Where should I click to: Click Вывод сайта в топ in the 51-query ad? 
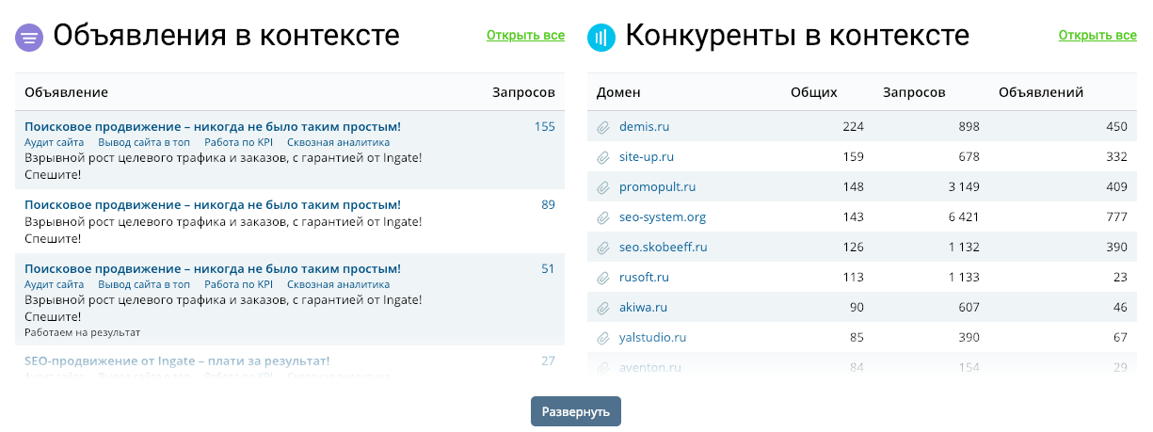pos(144,284)
